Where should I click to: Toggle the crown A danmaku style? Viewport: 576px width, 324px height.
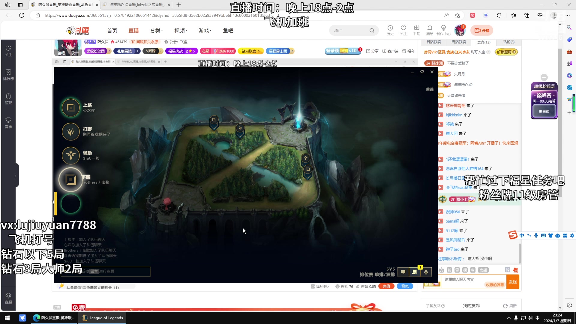pyautogui.click(x=442, y=270)
